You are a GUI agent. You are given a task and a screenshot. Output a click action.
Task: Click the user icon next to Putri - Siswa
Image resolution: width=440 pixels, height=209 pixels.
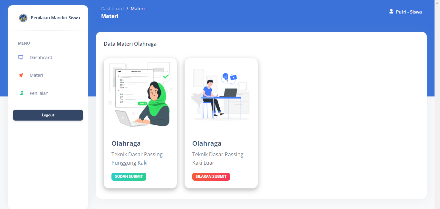[x=391, y=12]
